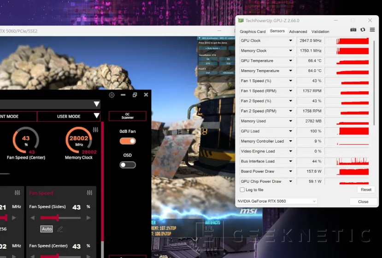Click the TechPowerUp GPU-Z title icon
Image resolution: width=382 pixels, height=258 pixels.
tap(241, 20)
